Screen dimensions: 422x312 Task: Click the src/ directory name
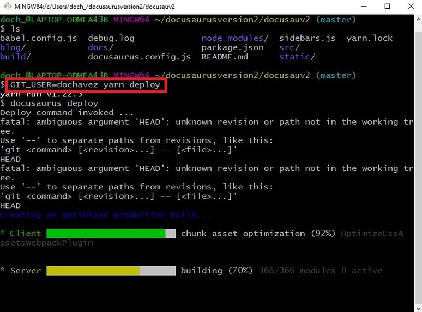[x=289, y=47]
